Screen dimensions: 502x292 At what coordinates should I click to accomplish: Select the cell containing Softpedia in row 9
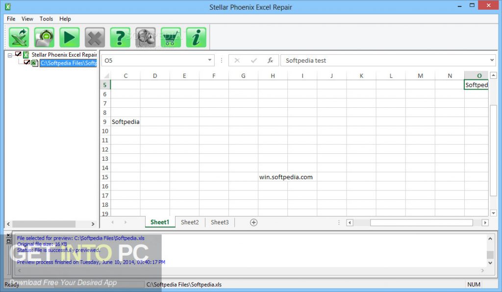[125, 122]
